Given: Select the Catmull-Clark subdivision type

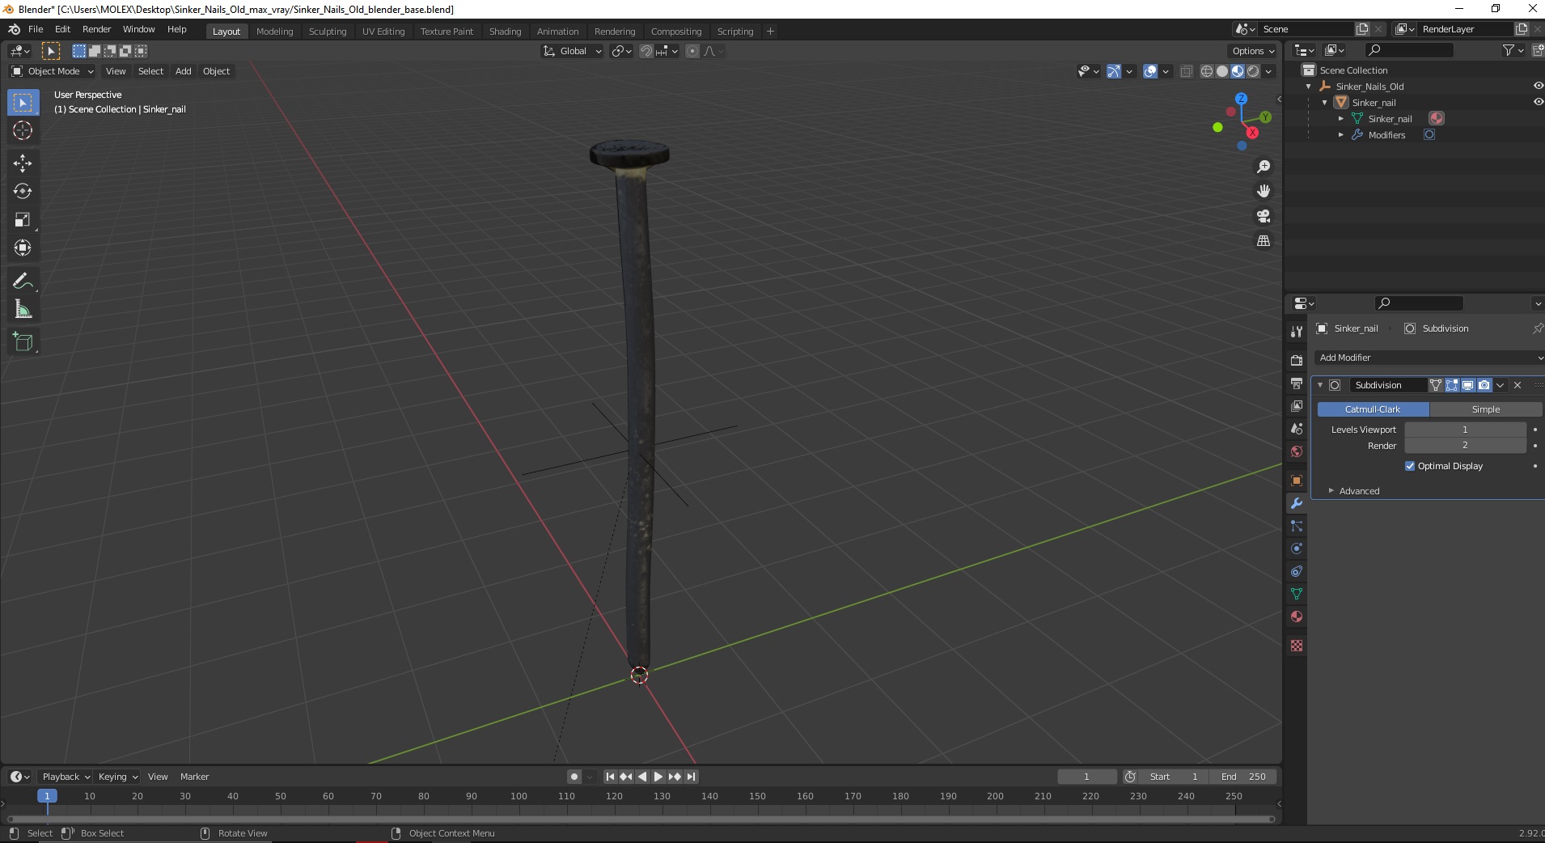Looking at the screenshot, I should (1373, 409).
